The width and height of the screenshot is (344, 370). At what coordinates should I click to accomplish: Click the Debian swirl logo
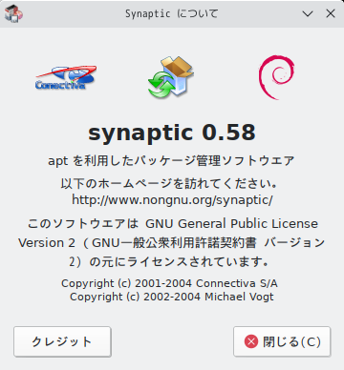(x=276, y=77)
